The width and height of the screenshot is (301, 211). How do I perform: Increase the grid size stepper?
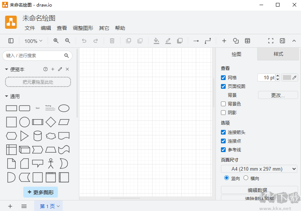(278, 76)
